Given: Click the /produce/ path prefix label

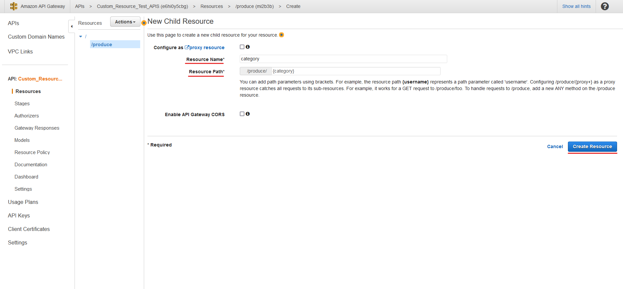Looking at the screenshot, I should click(256, 71).
